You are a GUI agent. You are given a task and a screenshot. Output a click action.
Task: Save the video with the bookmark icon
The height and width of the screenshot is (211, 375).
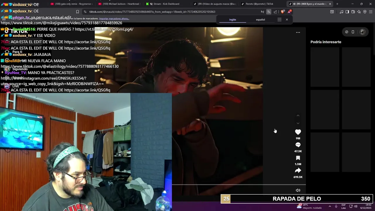click(x=298, y=158)
